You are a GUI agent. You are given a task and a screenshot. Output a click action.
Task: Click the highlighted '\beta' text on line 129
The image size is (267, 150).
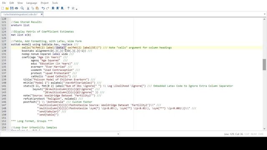click(60, 47)
